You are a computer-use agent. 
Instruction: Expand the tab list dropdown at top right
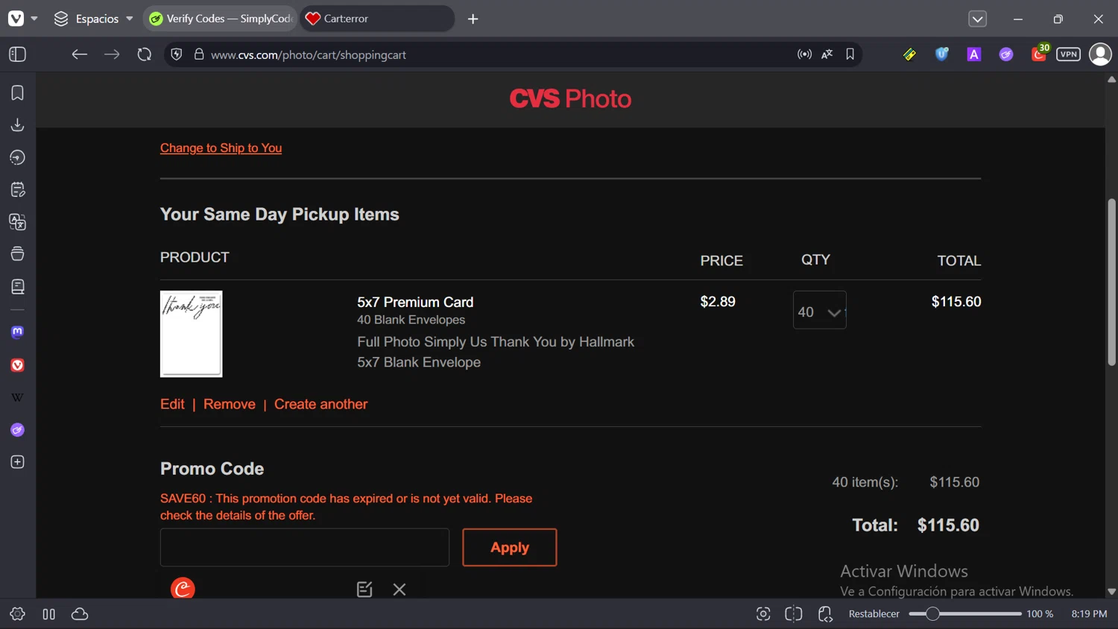pyautogui.click(x=977, y=19)
